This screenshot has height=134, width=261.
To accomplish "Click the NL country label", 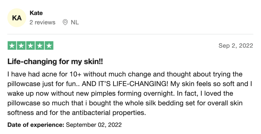I will (x=75, y=22).
